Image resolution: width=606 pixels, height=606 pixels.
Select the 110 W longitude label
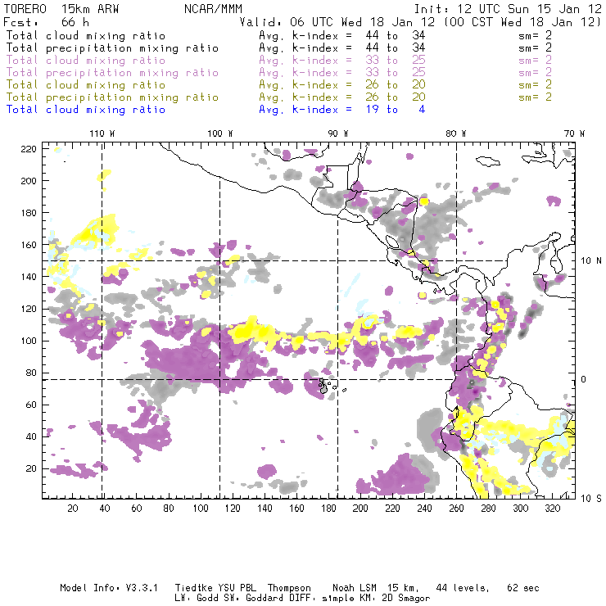(102, 133)
